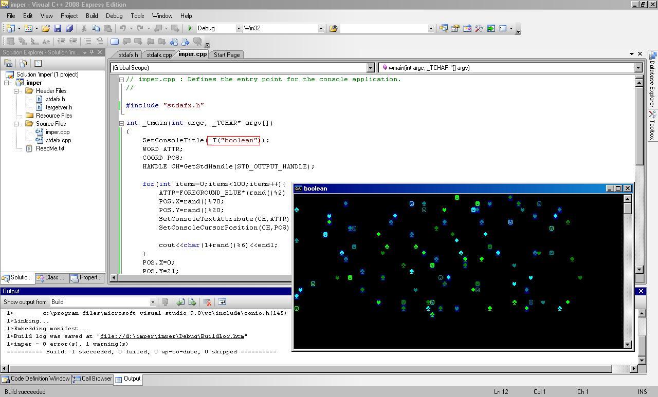Open the Debug configuration dropdown

click(x=238, y=28)
